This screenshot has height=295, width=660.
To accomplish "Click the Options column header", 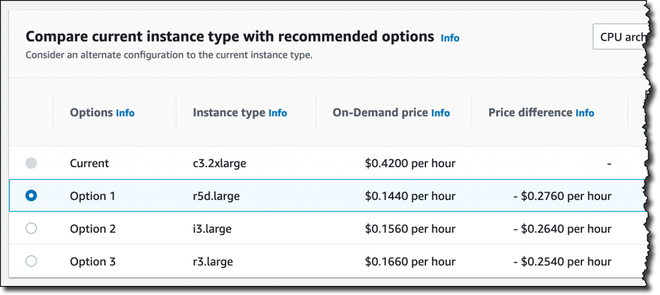I will coord(91,112).
